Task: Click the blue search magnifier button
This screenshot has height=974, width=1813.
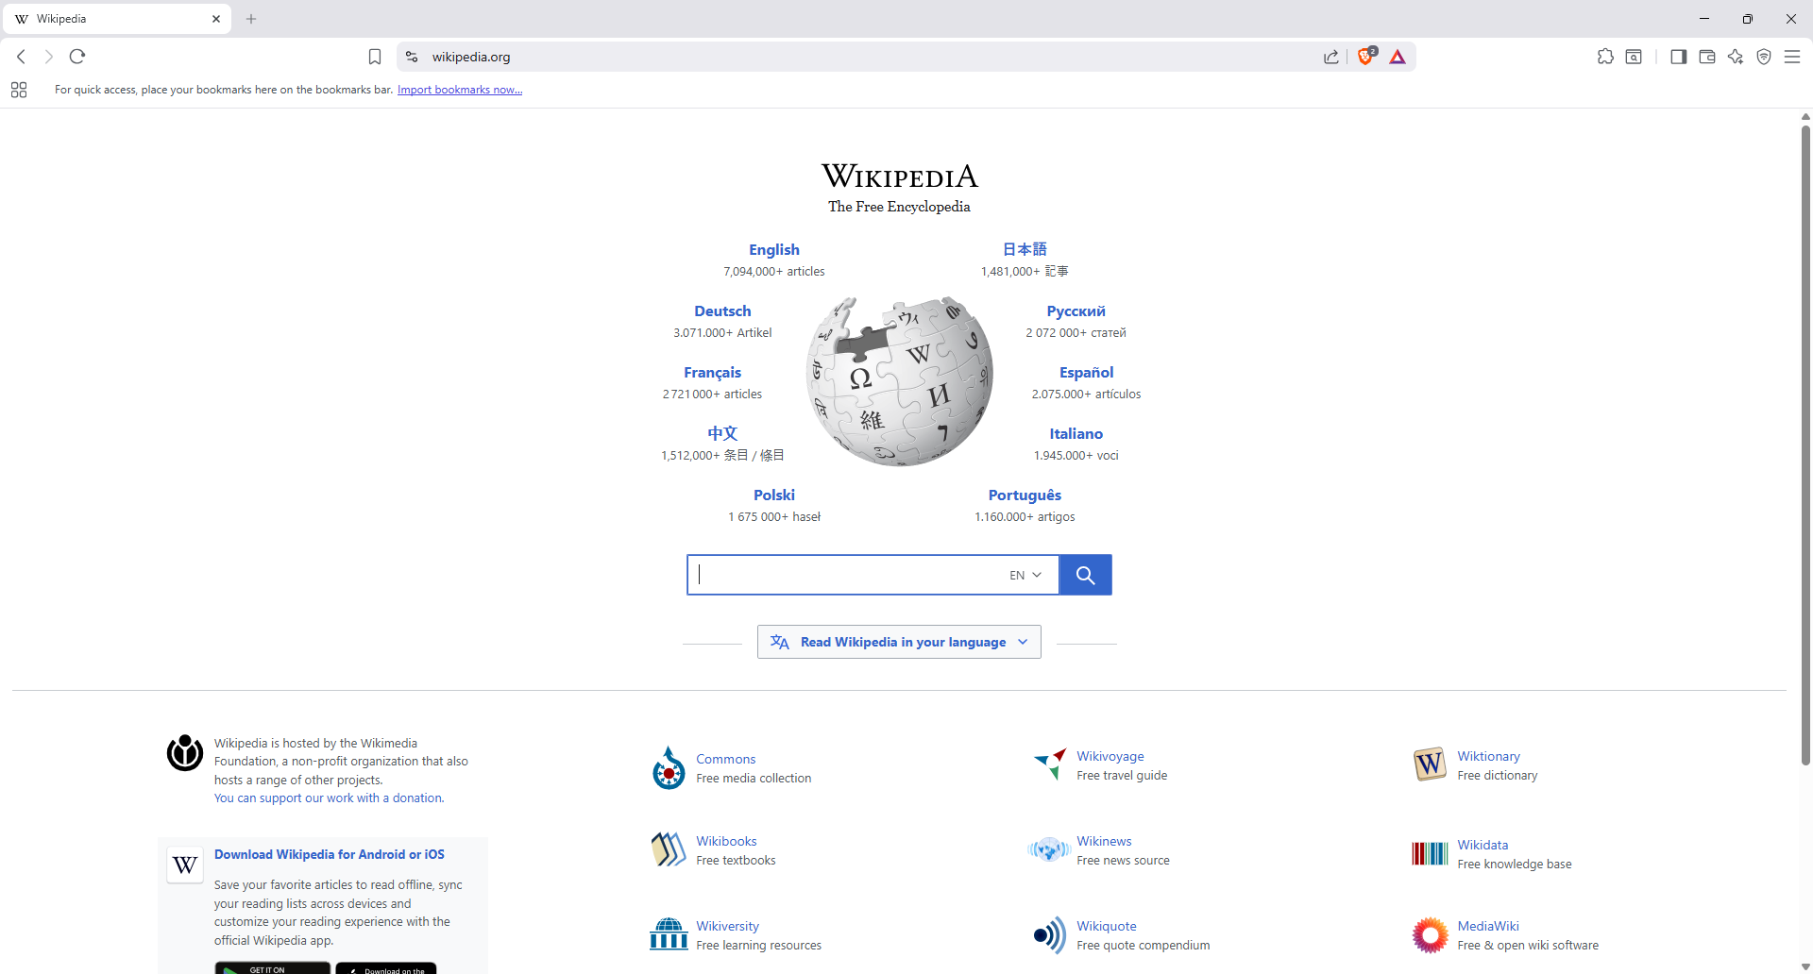Action: (1085, 575)
